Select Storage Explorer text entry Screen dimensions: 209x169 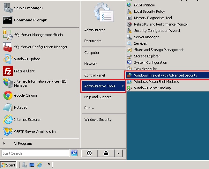pyautogui.click(x=147, y=56)
